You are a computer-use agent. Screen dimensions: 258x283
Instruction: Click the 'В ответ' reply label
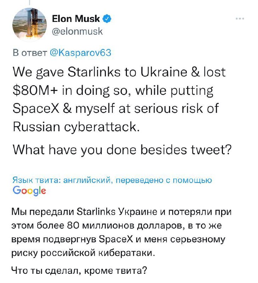[29, 53]
